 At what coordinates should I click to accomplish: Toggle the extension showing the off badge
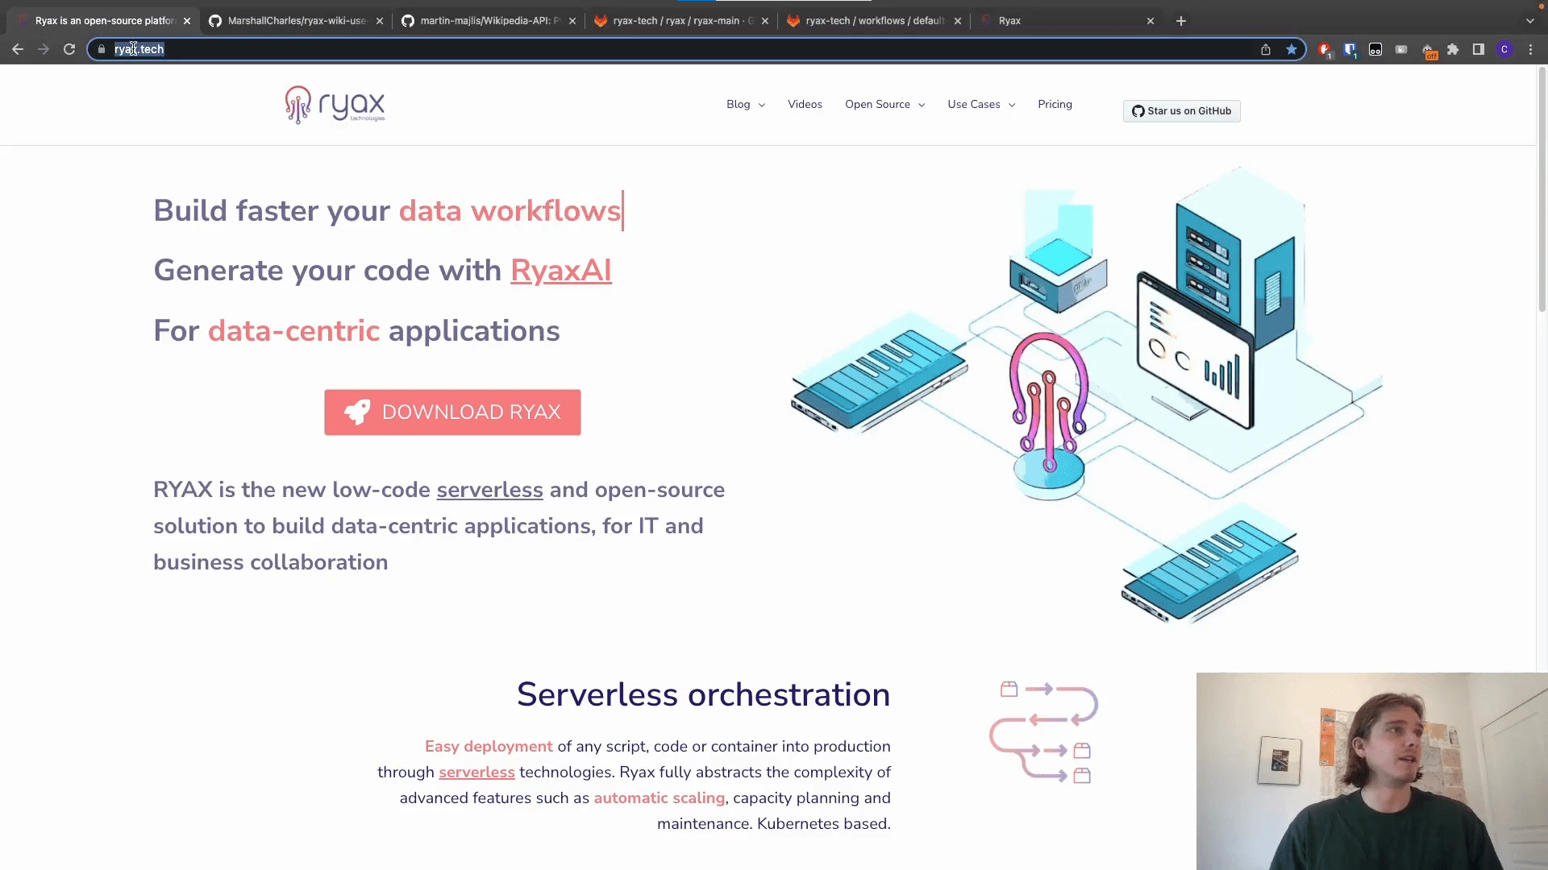click(1428, 51)
